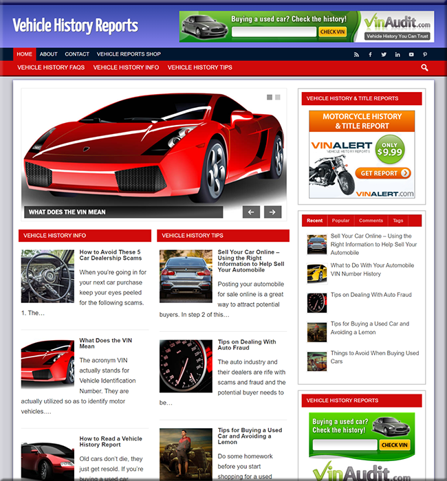447x481 pixels.
Task: Open sidebar Tips for Buying a Used Car post
Action: click(370, 328)
